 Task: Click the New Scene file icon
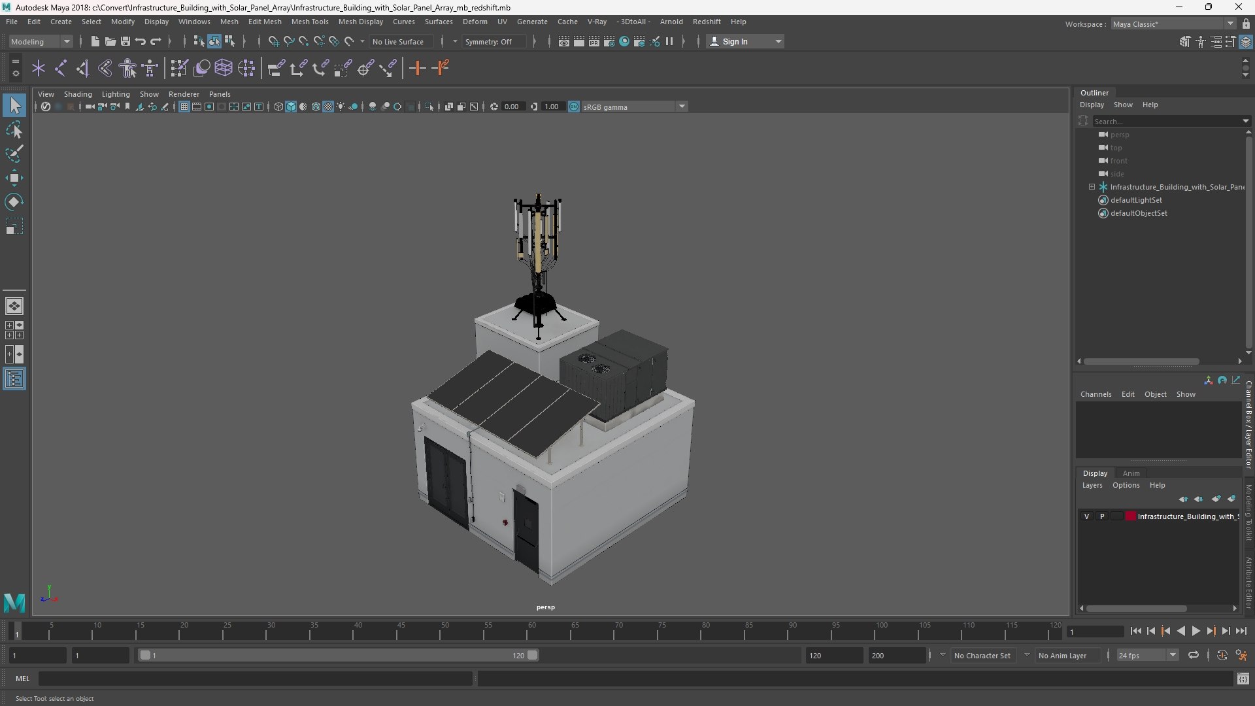tap(95, 41)
